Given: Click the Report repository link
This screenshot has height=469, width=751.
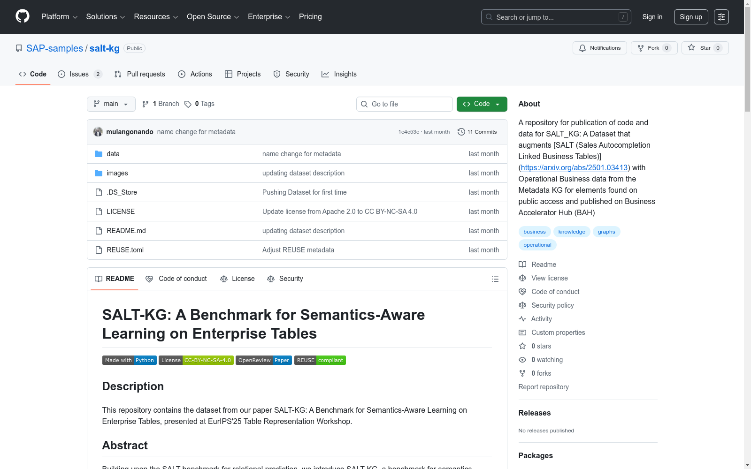Looking at the screenshot, I should 544,387.
